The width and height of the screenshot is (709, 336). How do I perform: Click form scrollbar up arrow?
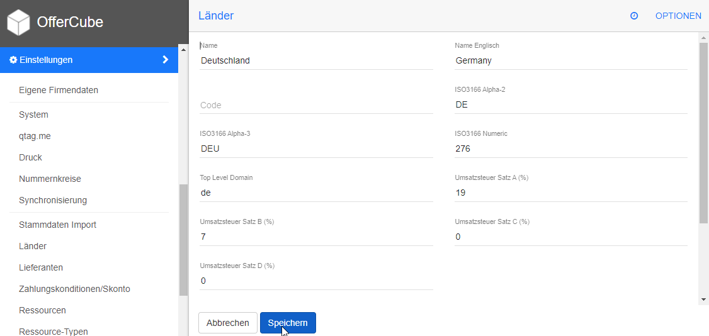pos(703,38)
